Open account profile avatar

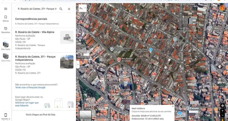tap(222, 8)
